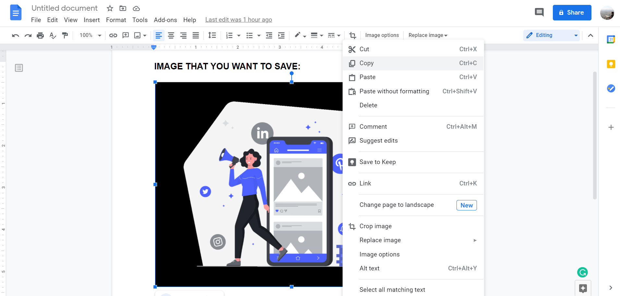
Task: Expand numbered list options
Action: 239,35
